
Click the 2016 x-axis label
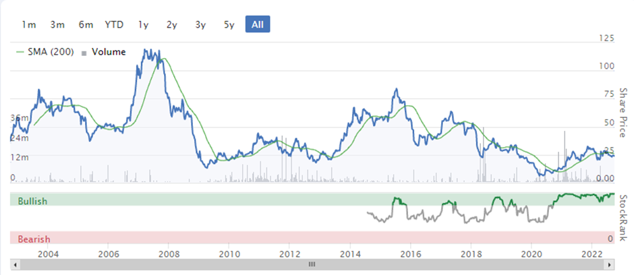click(x=410, y=254)
